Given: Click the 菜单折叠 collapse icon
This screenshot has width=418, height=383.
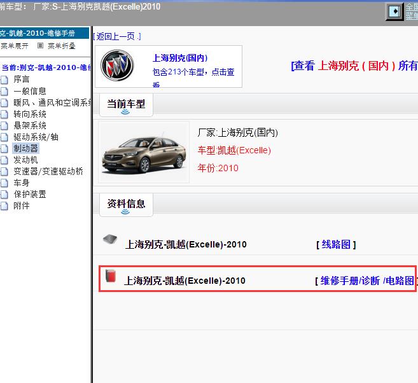Looking at the screenshot, I should 40,46.
